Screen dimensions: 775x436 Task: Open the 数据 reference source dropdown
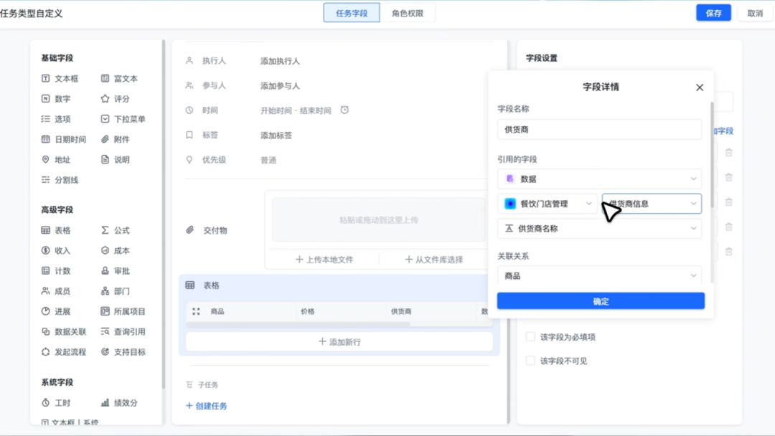[x=599, y=179]
